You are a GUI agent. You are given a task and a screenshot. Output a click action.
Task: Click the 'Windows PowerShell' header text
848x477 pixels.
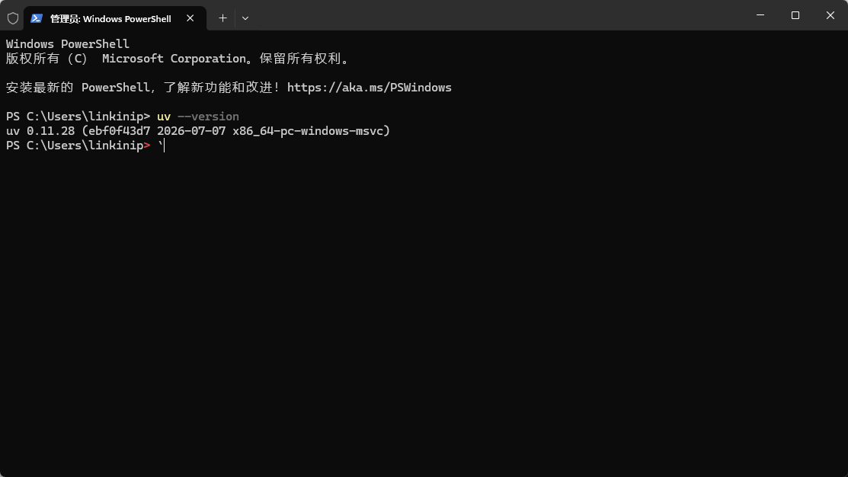(68, 43)
